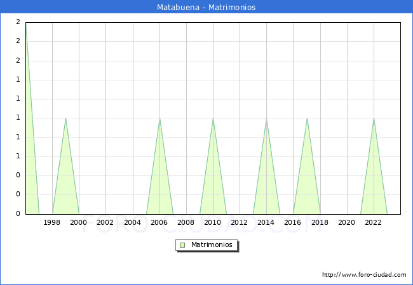Click the 2008 x-axis label

186,222
